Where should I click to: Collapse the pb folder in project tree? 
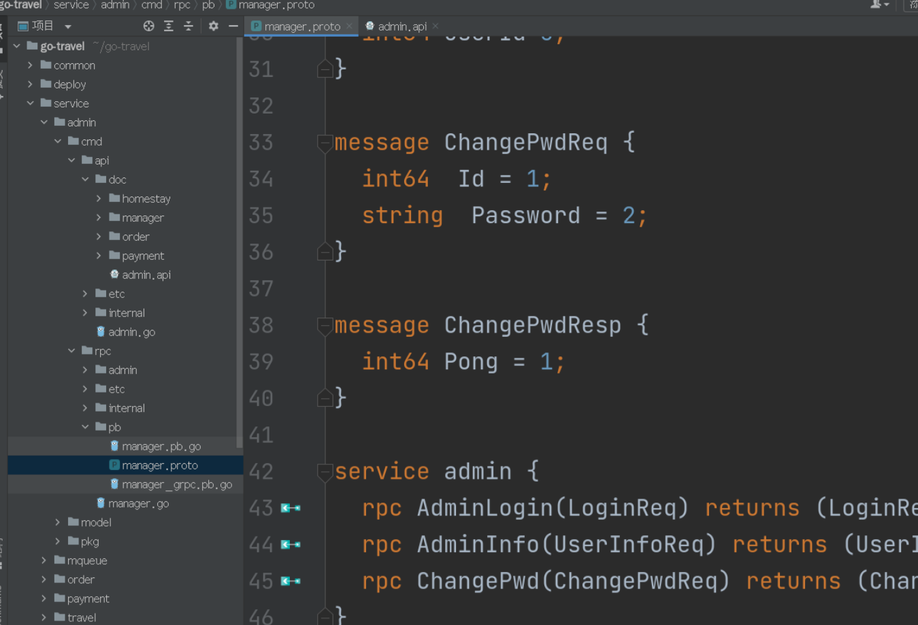(84, 427)
